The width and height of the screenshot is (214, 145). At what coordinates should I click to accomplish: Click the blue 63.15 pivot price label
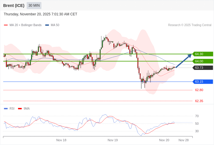pos(203,81)
